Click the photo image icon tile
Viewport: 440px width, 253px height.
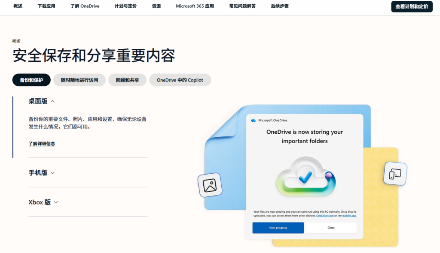pos(210,185)
